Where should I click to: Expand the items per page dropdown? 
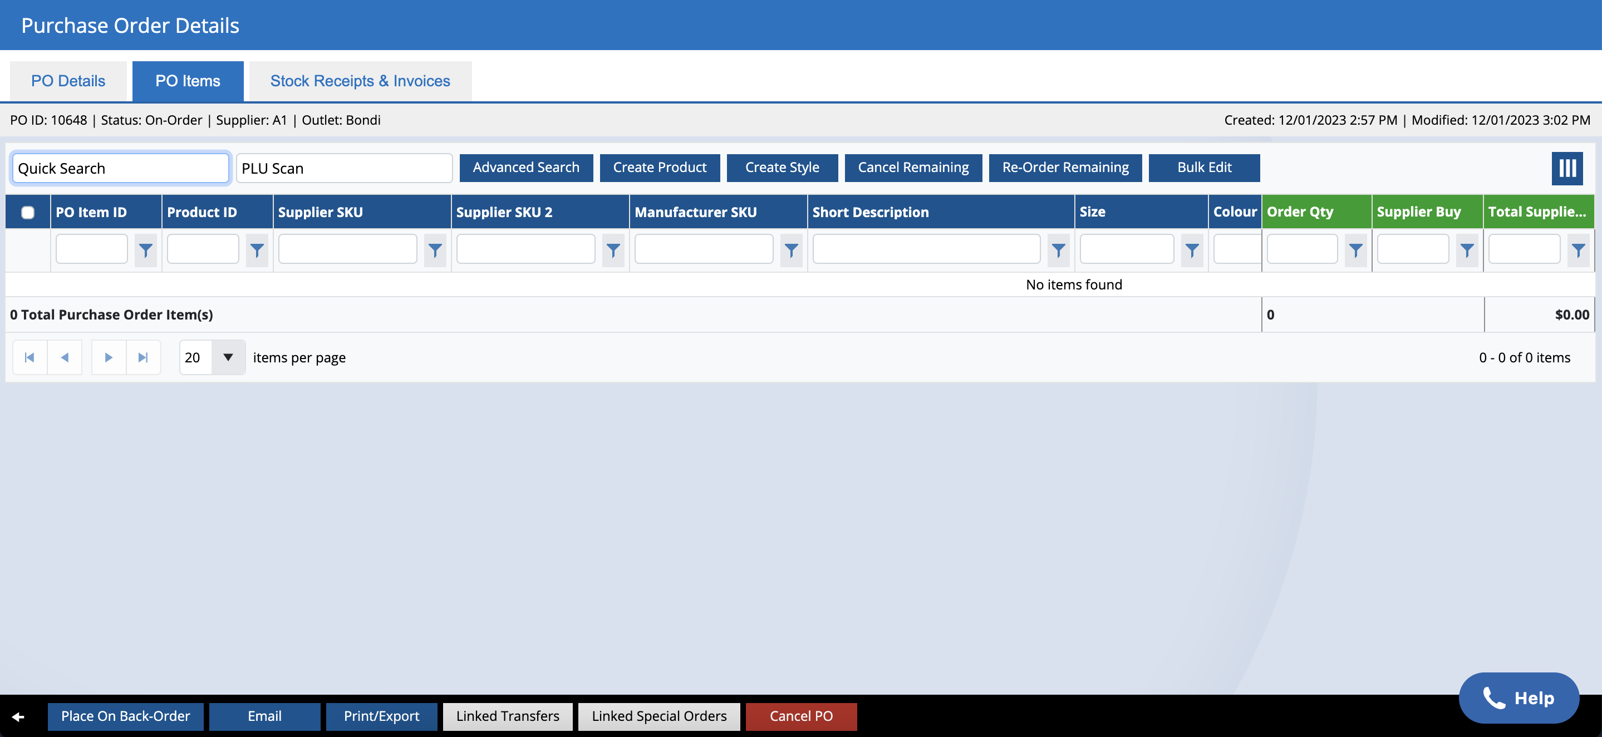(x=228, y=357)
